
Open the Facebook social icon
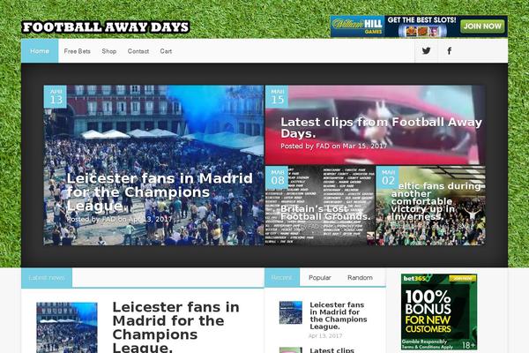[x=449, y=51]
